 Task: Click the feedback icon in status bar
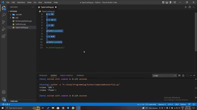(x=189, y=104)
